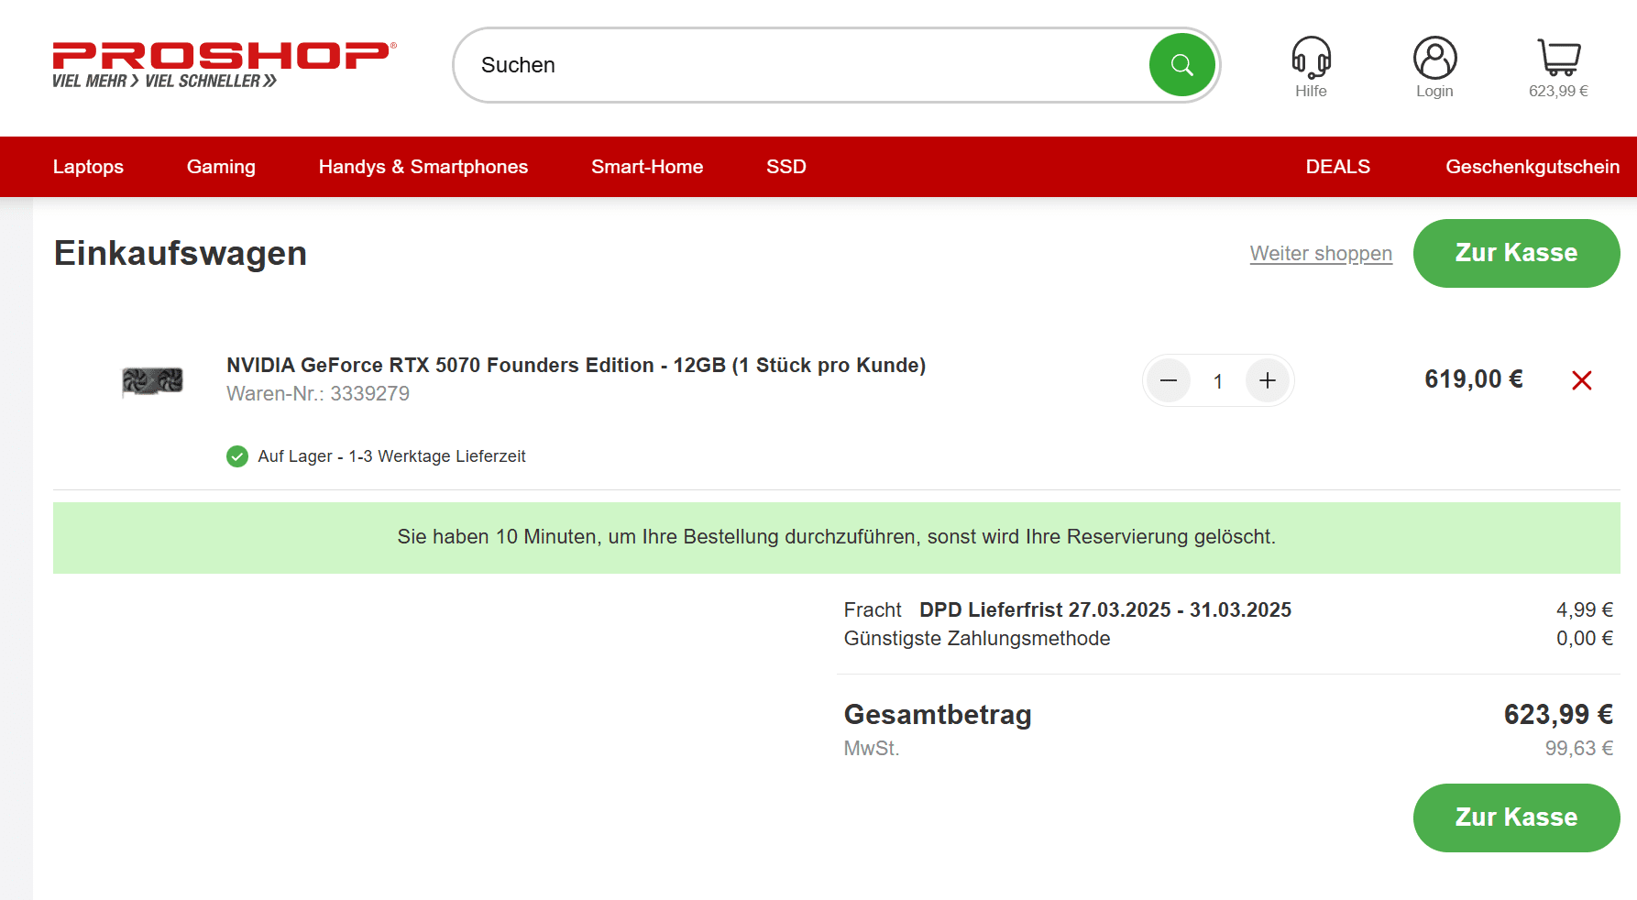Remove RTX 5070 with the red X
This screenshot has height=900, width=1637.
coord(1582,380)
